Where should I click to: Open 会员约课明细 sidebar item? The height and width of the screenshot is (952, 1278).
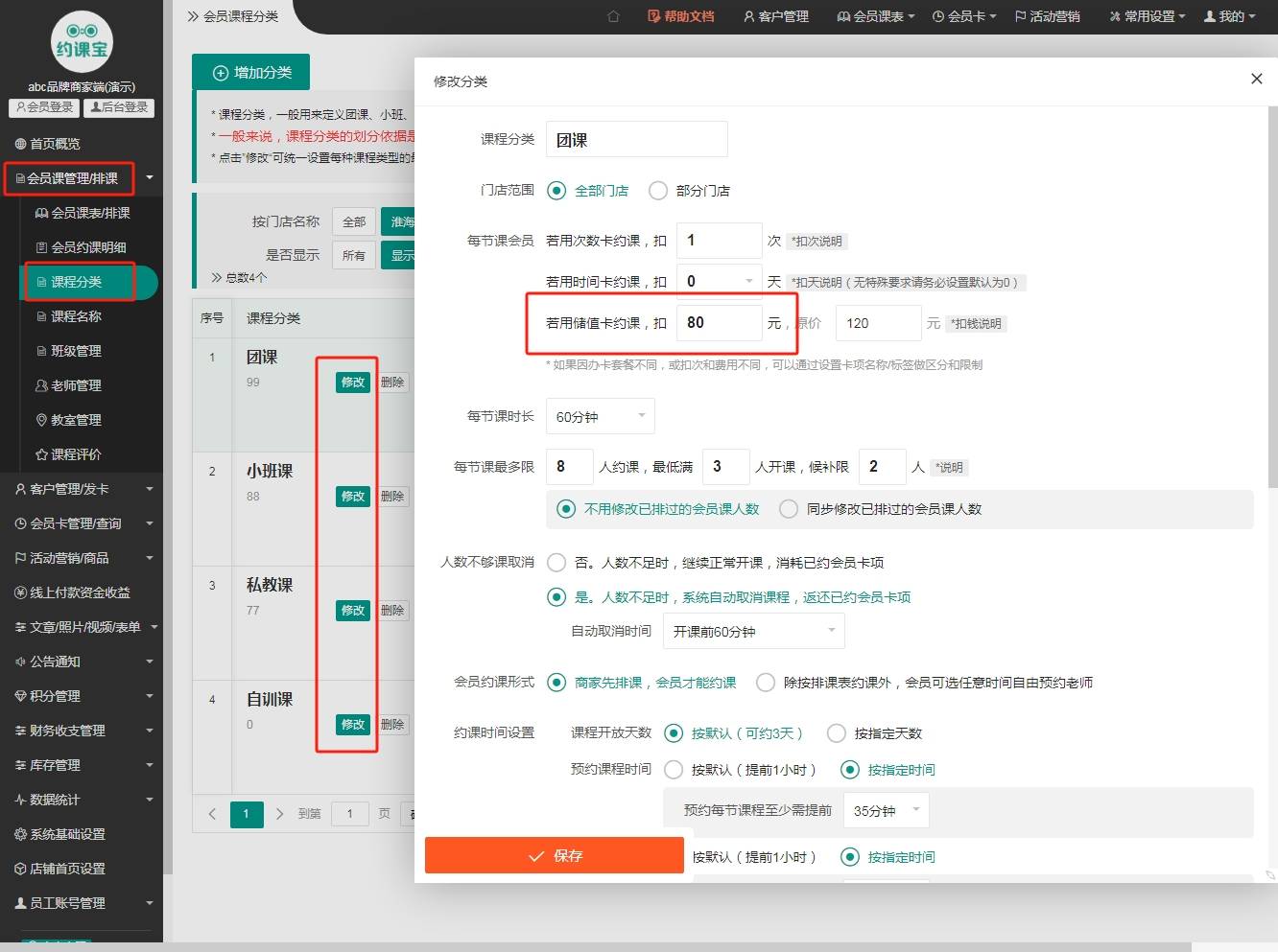pos(81,247)
